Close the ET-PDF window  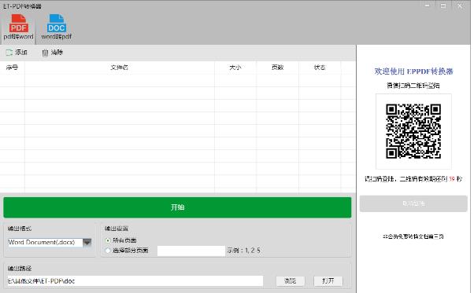460,5
